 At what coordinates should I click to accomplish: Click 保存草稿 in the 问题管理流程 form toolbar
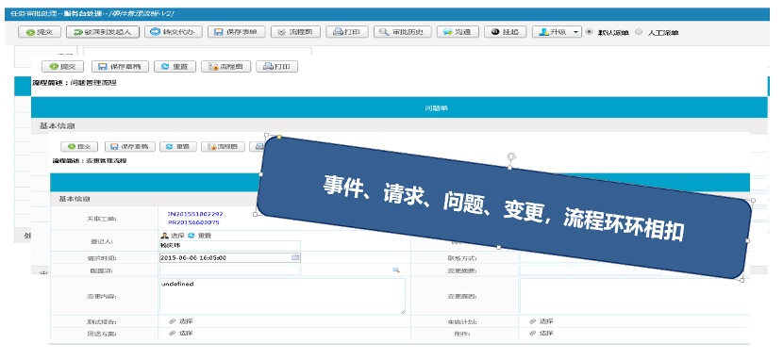click(119, 66)
